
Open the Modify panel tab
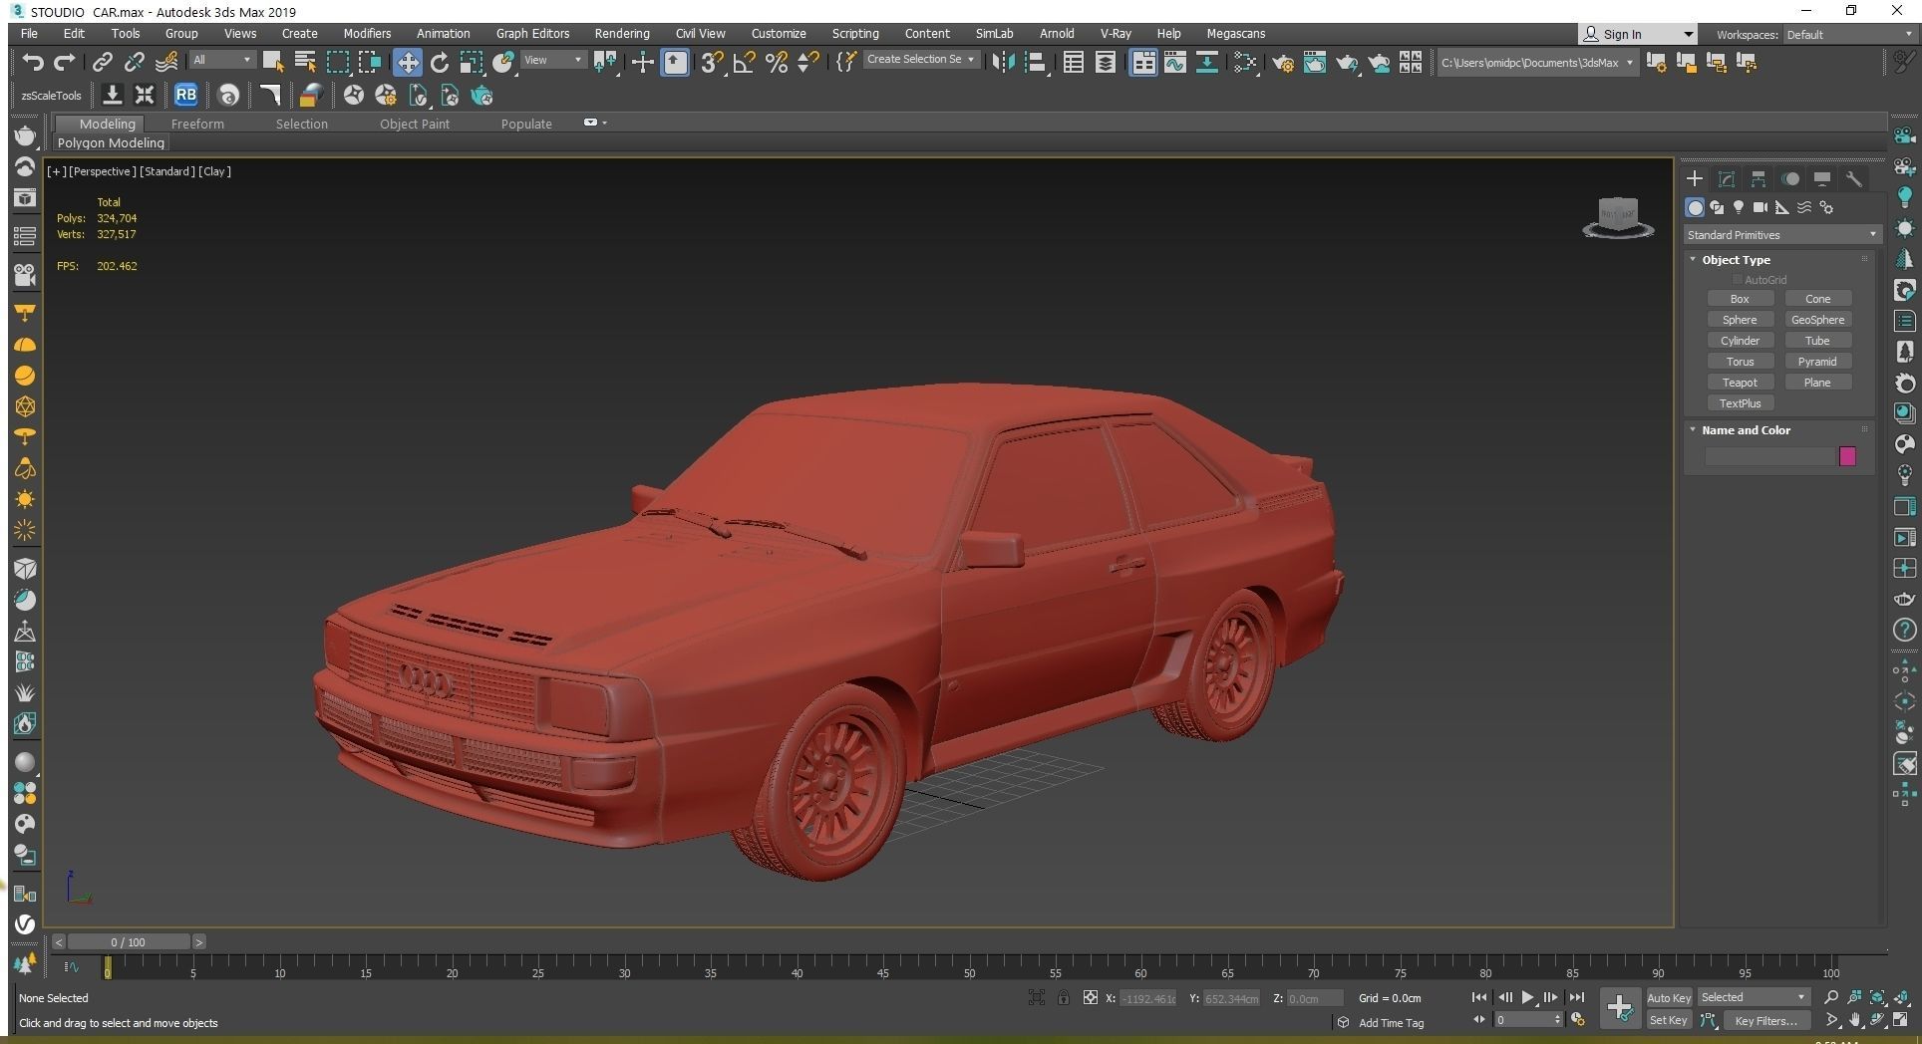coord(1727,179)
